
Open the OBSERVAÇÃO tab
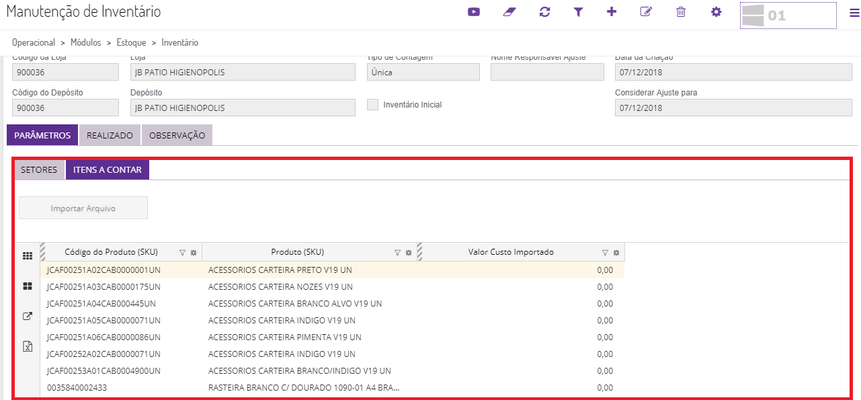point(177,135)
